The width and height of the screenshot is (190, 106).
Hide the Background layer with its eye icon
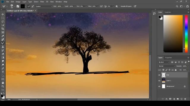coord(159,86)
